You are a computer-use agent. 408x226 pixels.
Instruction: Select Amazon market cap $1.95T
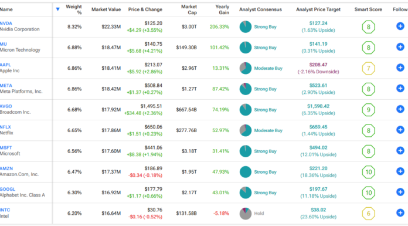coord(189,172)
